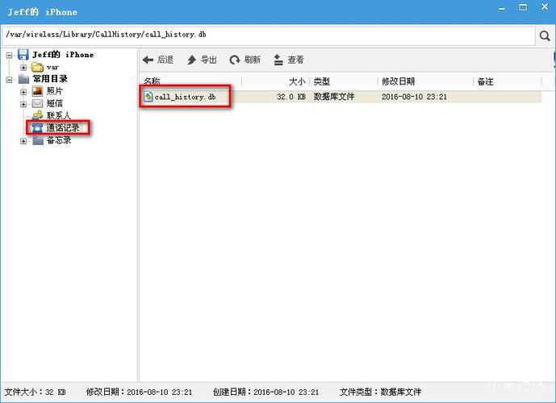Screen dimensions: 556x403
Task: Click the 刷新 refresh circular icon
Action: (x=234, y=60)
